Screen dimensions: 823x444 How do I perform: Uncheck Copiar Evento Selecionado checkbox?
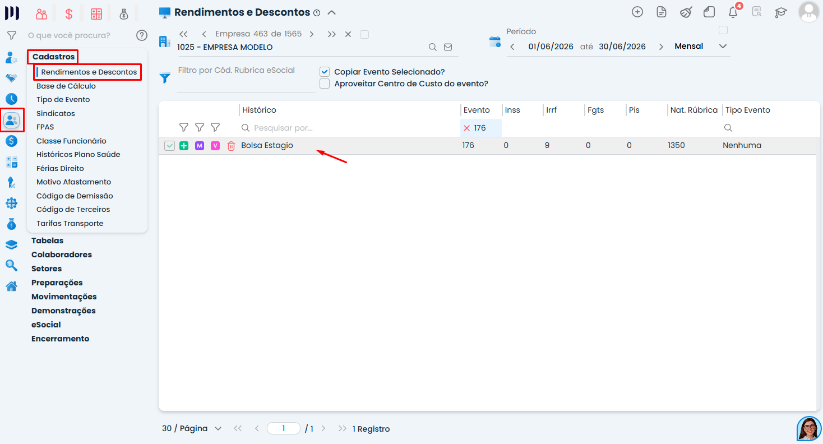[324, 72]
